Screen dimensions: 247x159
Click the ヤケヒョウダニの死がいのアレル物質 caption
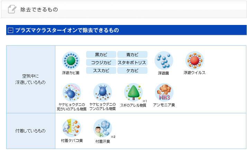click(x=72, y=107)
